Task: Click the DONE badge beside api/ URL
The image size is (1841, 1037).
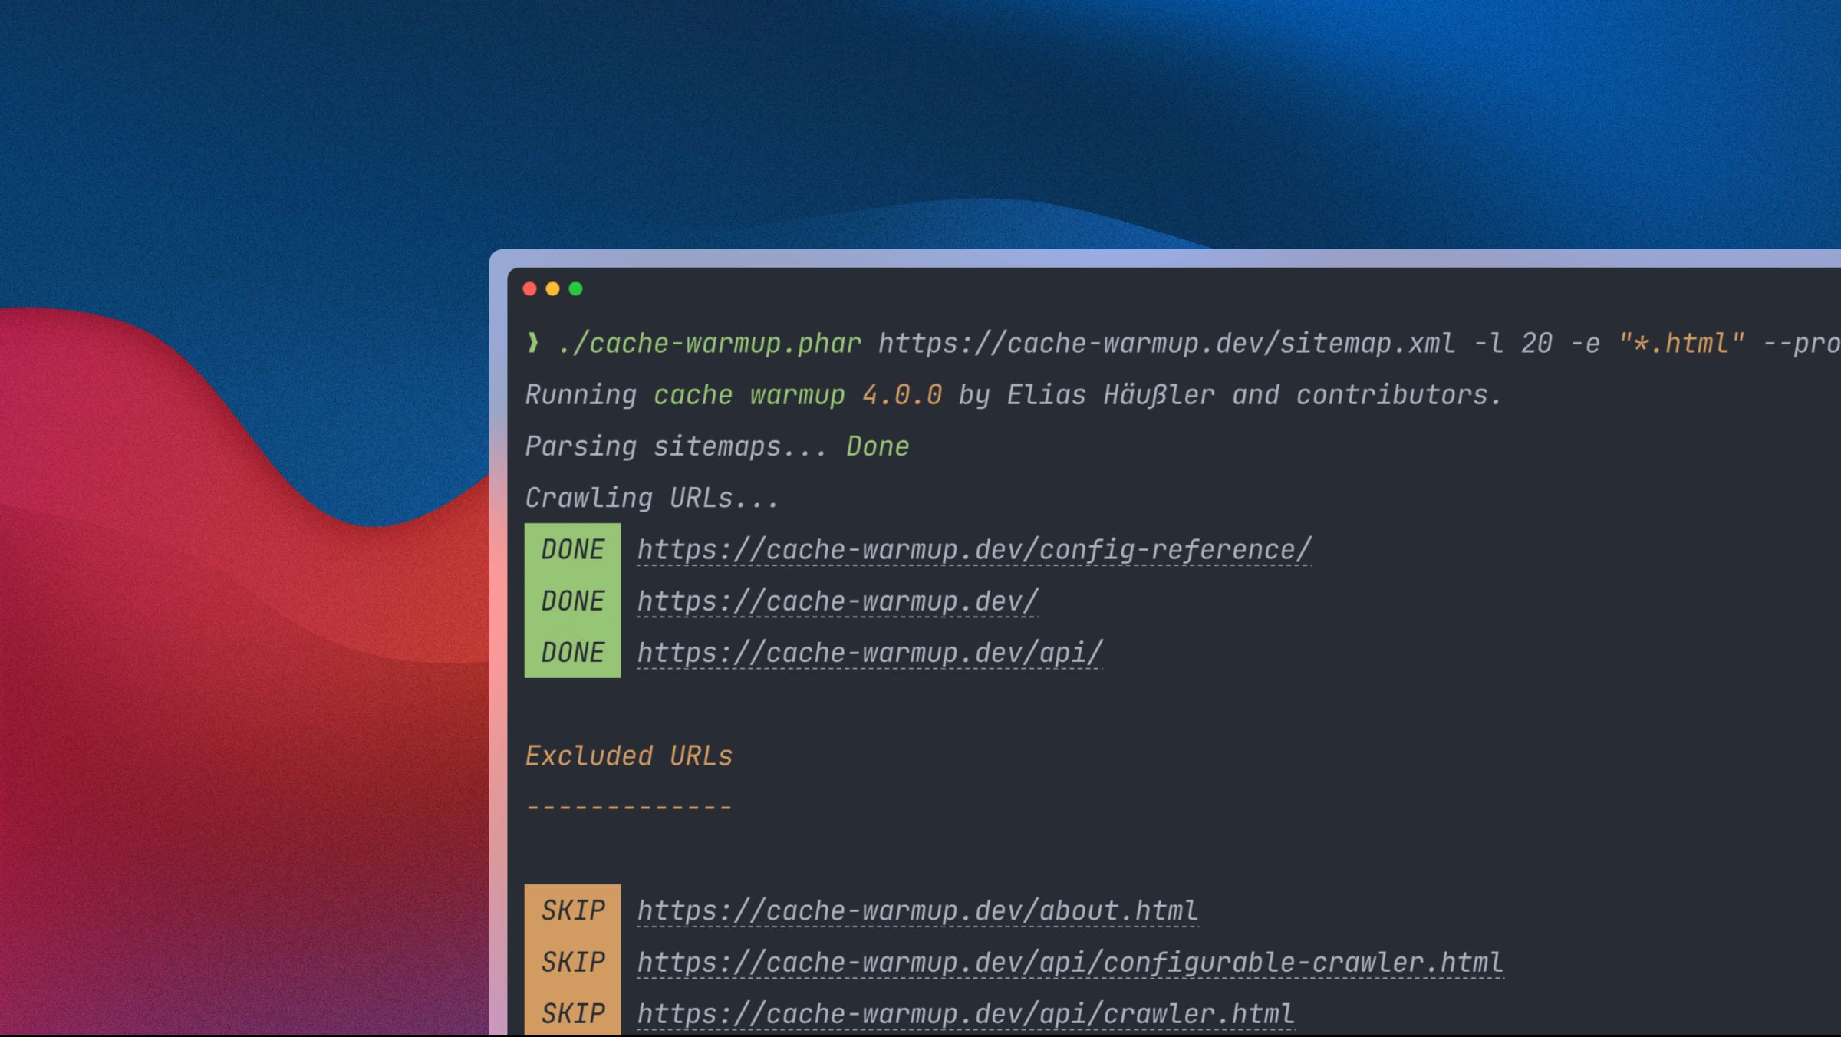Action: click(572, 653)
